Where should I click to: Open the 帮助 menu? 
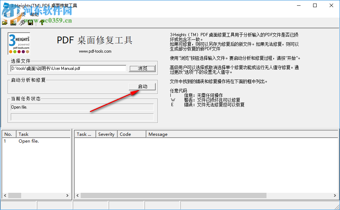(x=35, y=15)
